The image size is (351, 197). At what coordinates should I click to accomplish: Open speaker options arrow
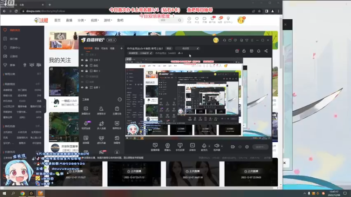point(222,146)
